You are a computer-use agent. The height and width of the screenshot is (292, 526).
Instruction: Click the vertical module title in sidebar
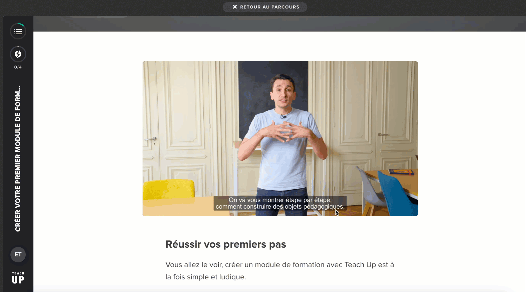pyautogui.click(x=18, y=158)
